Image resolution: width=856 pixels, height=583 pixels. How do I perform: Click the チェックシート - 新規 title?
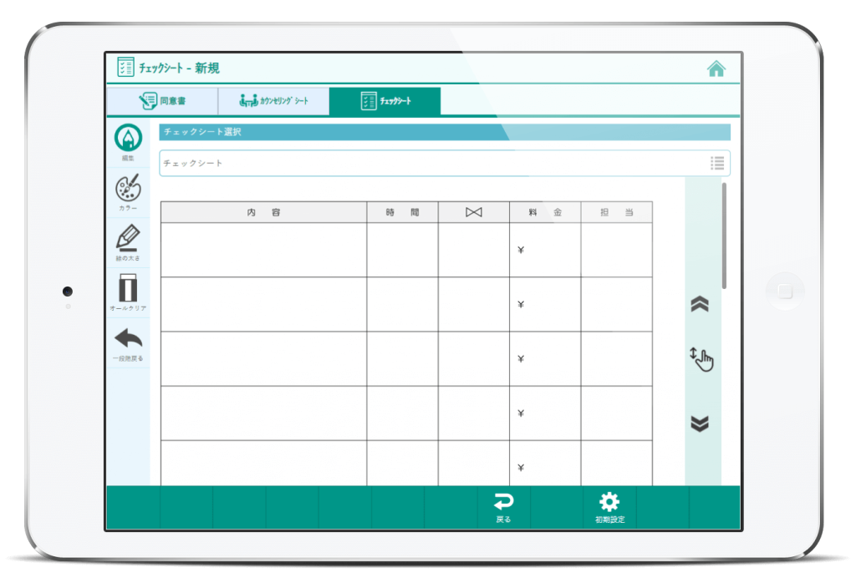179,68
